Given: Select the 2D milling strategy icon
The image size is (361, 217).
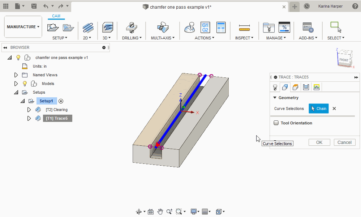Looking at the screenshot, I should [88, 28].
